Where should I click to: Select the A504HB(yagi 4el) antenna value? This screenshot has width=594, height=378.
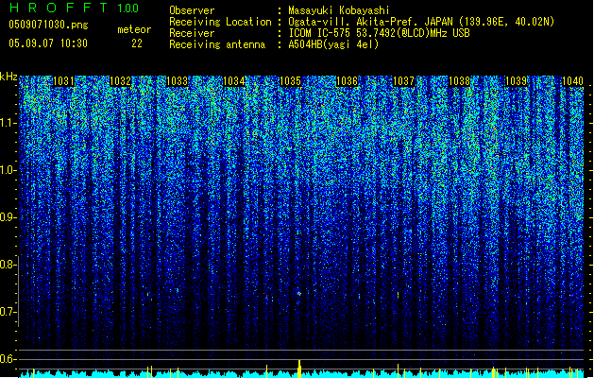(333, 44)
